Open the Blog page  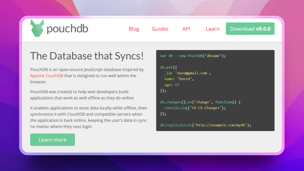[x=134, y=29]
